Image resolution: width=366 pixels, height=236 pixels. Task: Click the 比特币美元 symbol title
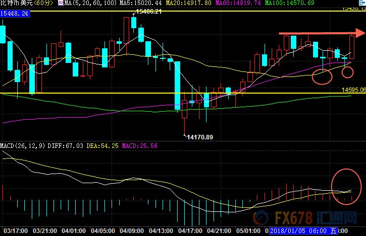pos(16,3)
